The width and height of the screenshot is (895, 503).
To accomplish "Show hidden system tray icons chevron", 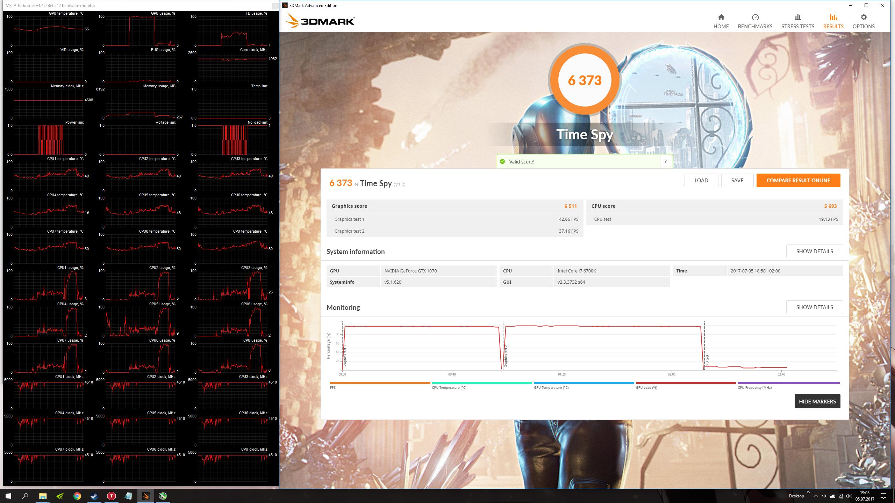I will point(815,496).
